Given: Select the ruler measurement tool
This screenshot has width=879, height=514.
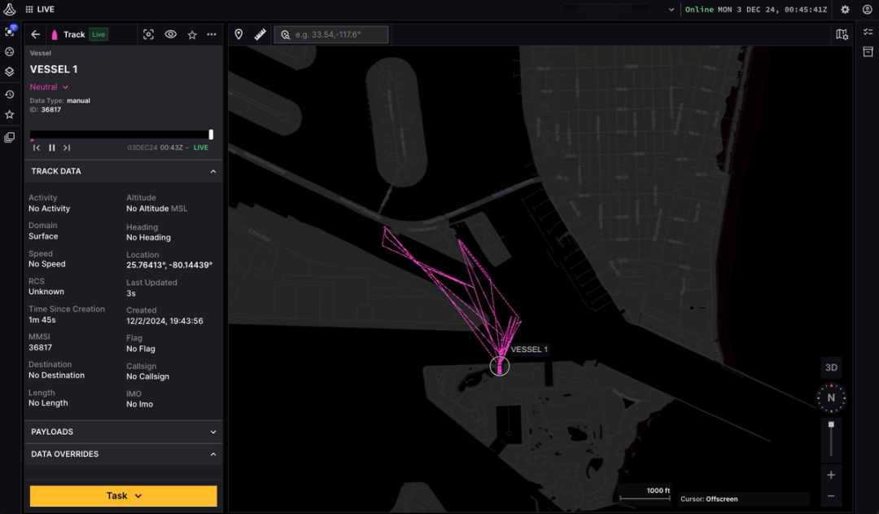Looking at the screenshot, I should coord(260,34).
